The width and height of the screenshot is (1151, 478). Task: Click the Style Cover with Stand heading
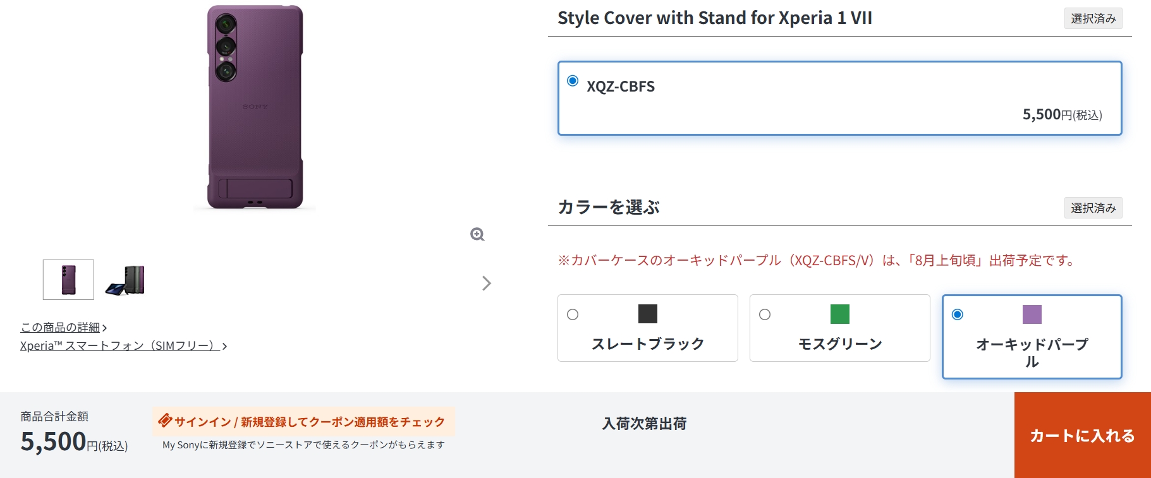point(715,18)
